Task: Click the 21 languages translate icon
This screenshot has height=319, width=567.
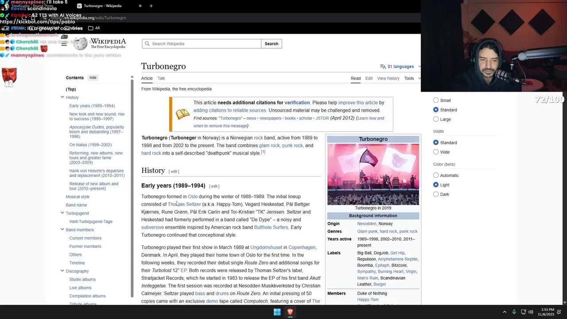Action: coord(383,66)
